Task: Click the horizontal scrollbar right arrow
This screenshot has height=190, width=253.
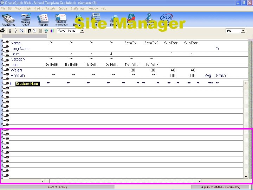Action: coord(199,182)
